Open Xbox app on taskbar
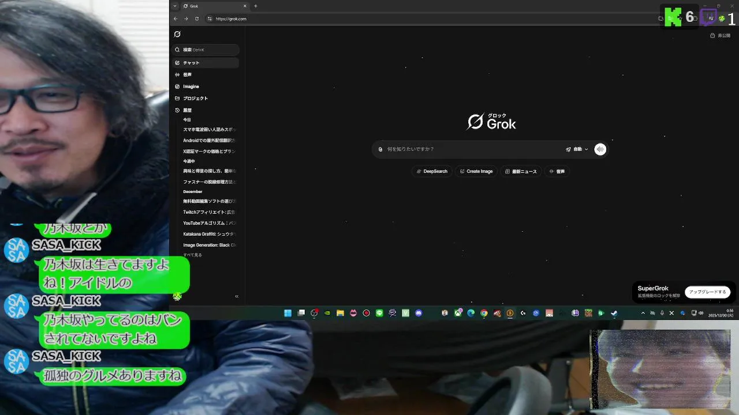739x415 pixels. 458,313
